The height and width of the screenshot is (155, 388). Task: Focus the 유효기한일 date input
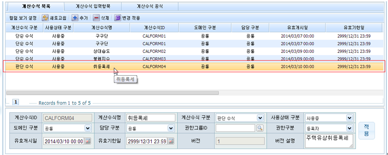pos(147,141)
